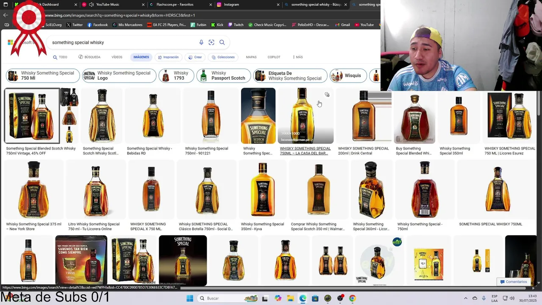Open the Kick bookmark
Viewport: 542px width, 305px height.
pyautogui.click(x=217, y=25)
